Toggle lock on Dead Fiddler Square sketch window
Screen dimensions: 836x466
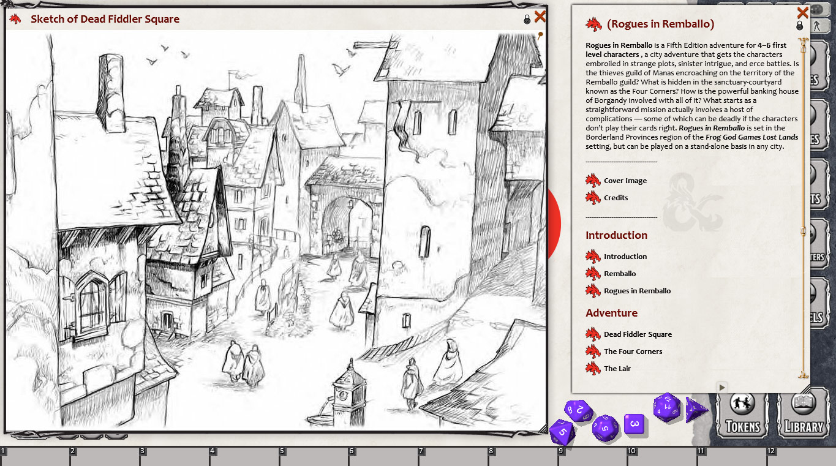click(527, 20)
